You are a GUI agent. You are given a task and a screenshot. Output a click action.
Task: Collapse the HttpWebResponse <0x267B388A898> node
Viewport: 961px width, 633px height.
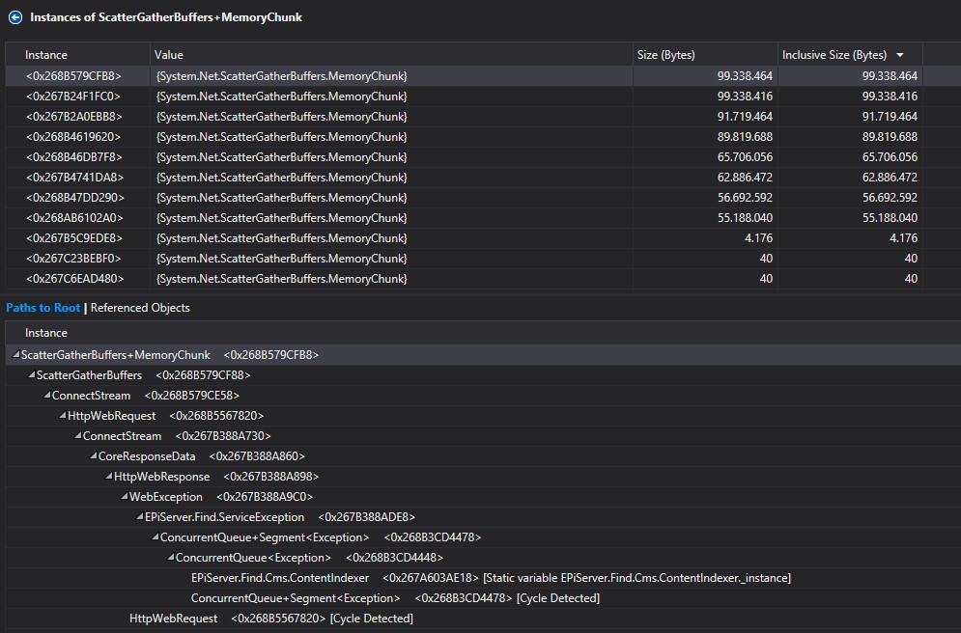point(108,476)
